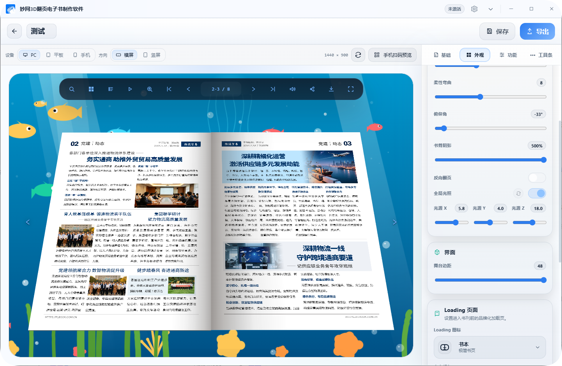Screen dimensions: 562x366
Task: Toggle the 全局光照 switch
Action: (537, 193)
